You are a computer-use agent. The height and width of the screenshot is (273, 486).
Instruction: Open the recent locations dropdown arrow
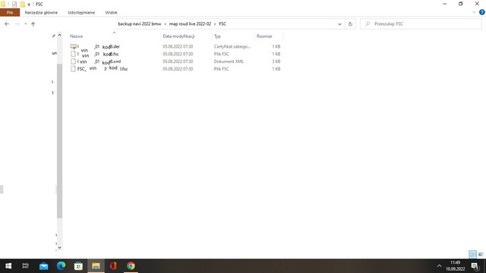pos(25,24)
